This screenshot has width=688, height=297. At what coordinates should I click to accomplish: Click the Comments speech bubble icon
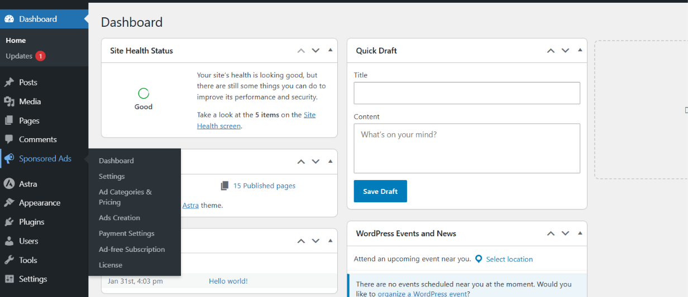[9, 139]
